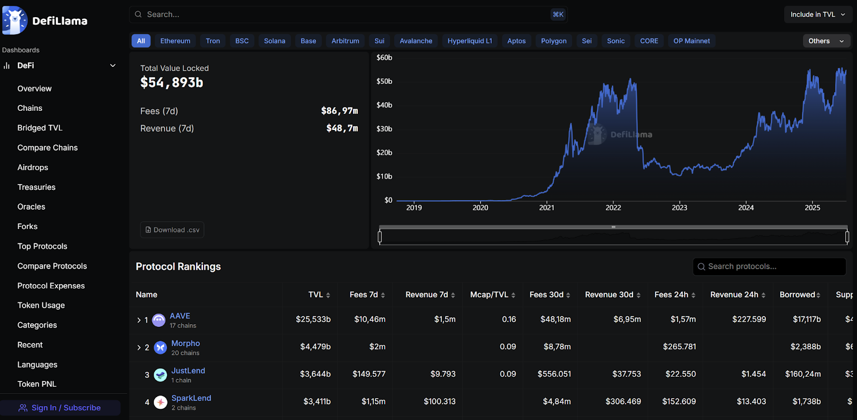Filter by the Tron chain
This screenshot has width=857, height=420.
pos(213,41)
